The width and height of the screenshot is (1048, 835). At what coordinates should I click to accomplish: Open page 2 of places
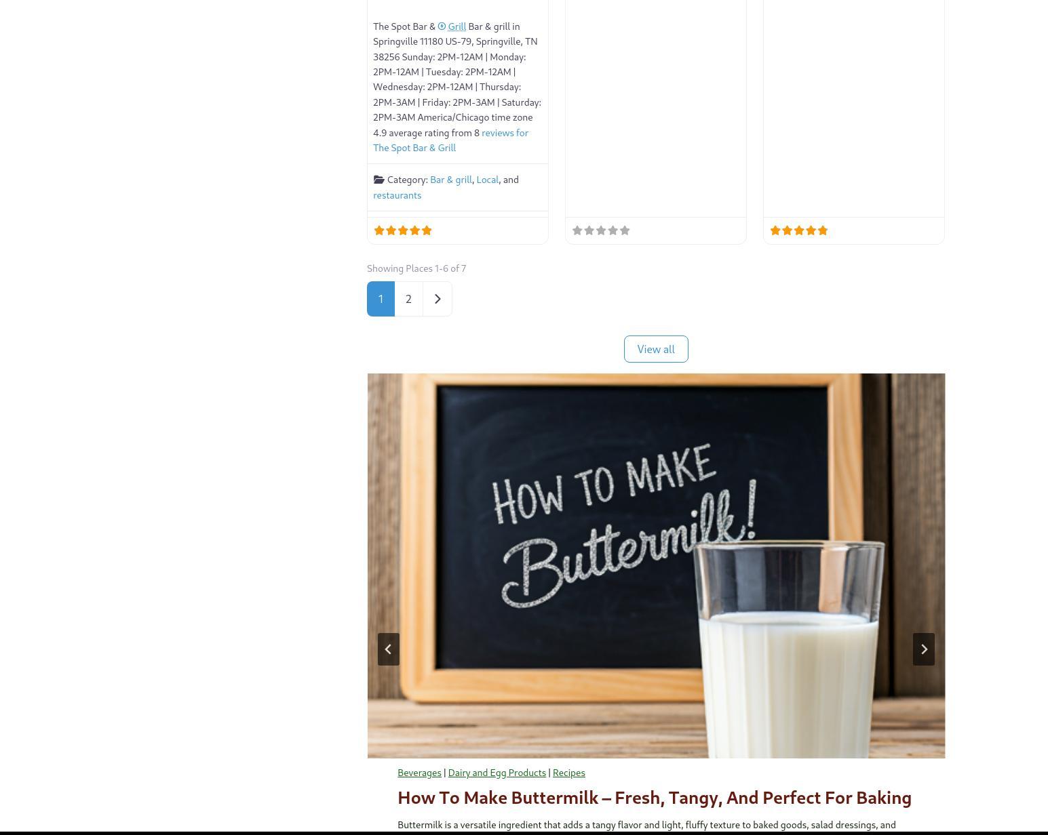408,299
